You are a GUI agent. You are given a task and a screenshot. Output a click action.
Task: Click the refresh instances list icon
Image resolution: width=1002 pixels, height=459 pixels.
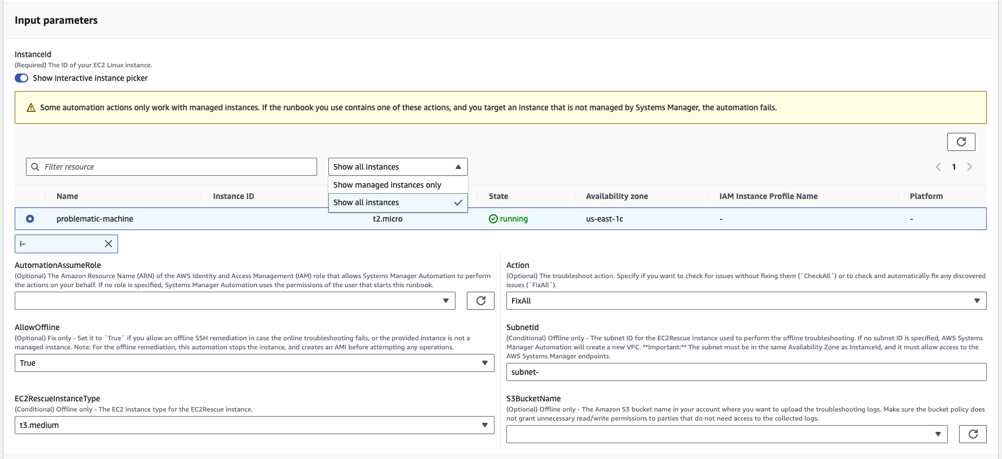coord(961,142)
